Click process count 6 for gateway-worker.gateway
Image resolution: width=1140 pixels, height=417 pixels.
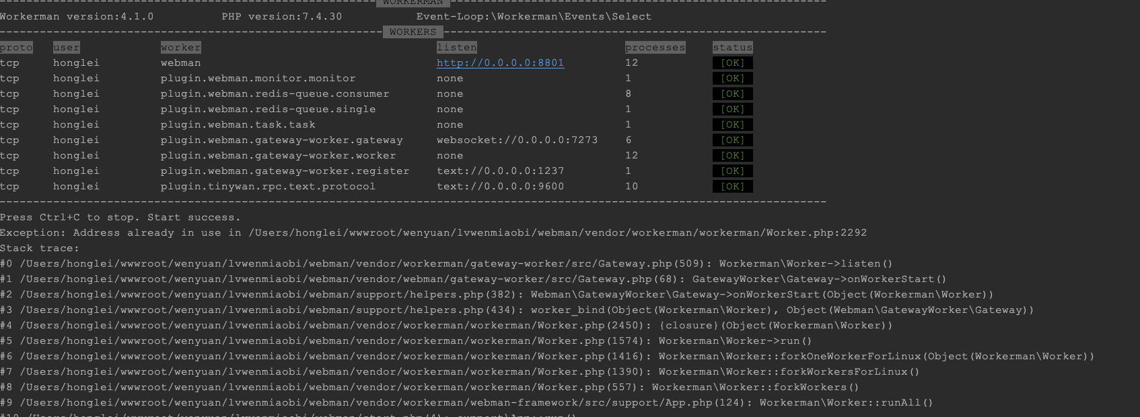click(x=628, y=140)
